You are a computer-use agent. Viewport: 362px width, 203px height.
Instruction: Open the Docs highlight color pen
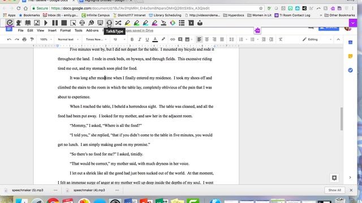163,39
